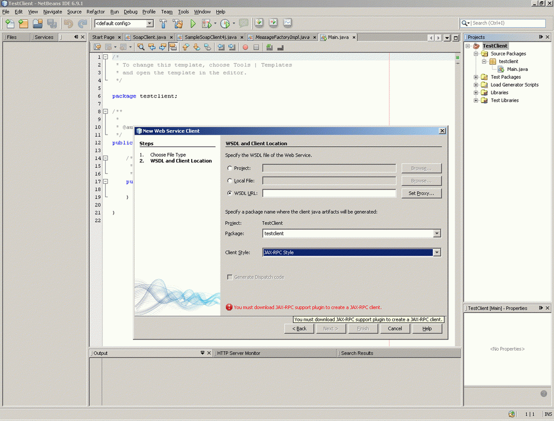Run the main project with green arrow
Image resolution: width=554 pixels, height=421 pixels.
tap(193, 23)
